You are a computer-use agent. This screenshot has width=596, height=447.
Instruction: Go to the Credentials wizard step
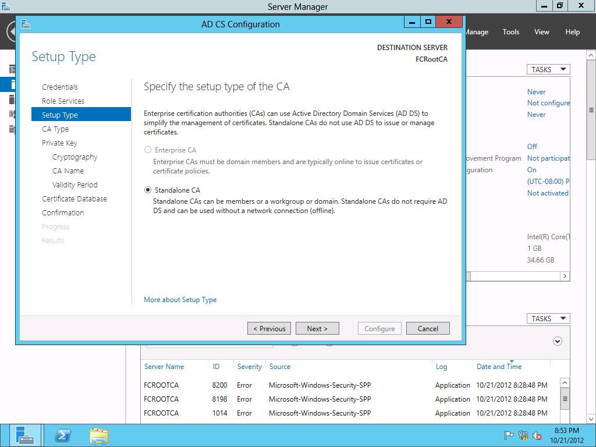tap(60, 87)
